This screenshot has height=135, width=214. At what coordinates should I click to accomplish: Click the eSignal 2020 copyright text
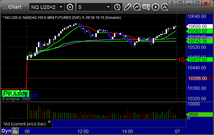coord(16,99)
